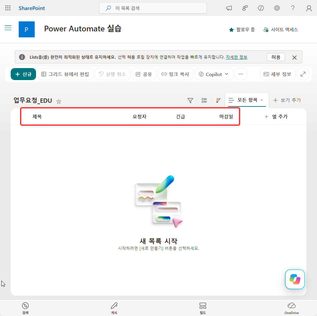Toggle the 팔로우 중 follow star

[x=242, y=30]
